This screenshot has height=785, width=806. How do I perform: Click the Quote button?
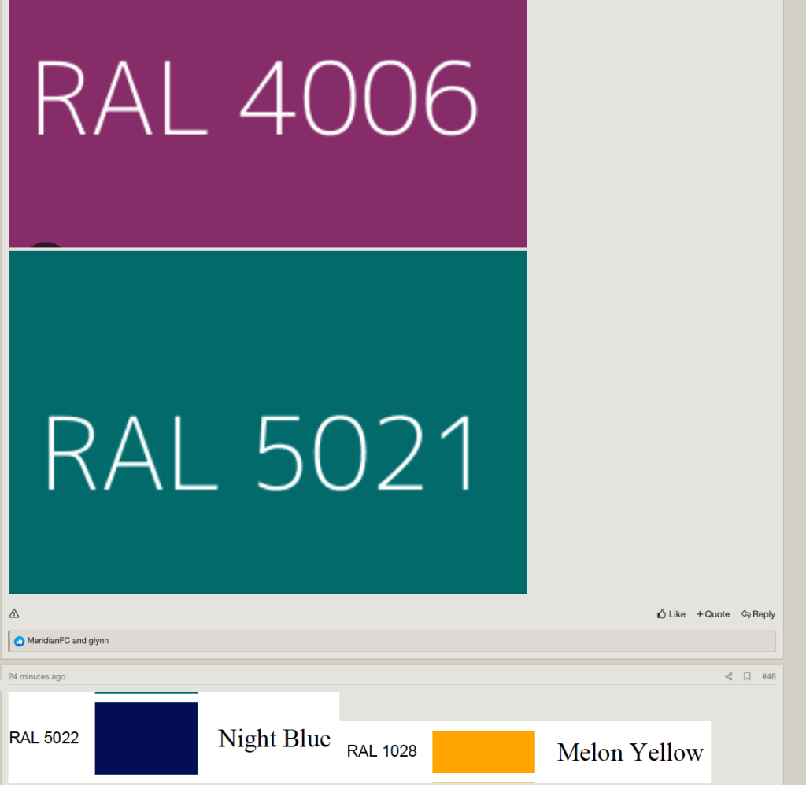tap(712, 614)
